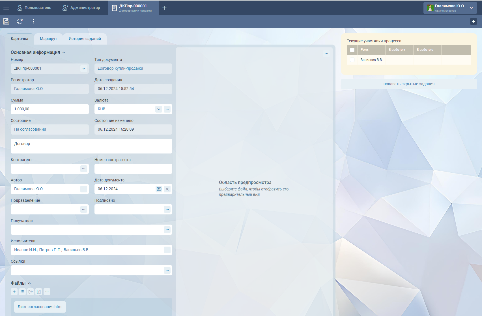Select all participants header checkbox
The height and width of the screenshot is (316, 482).
pyautogui.click(x=352, y=50)
